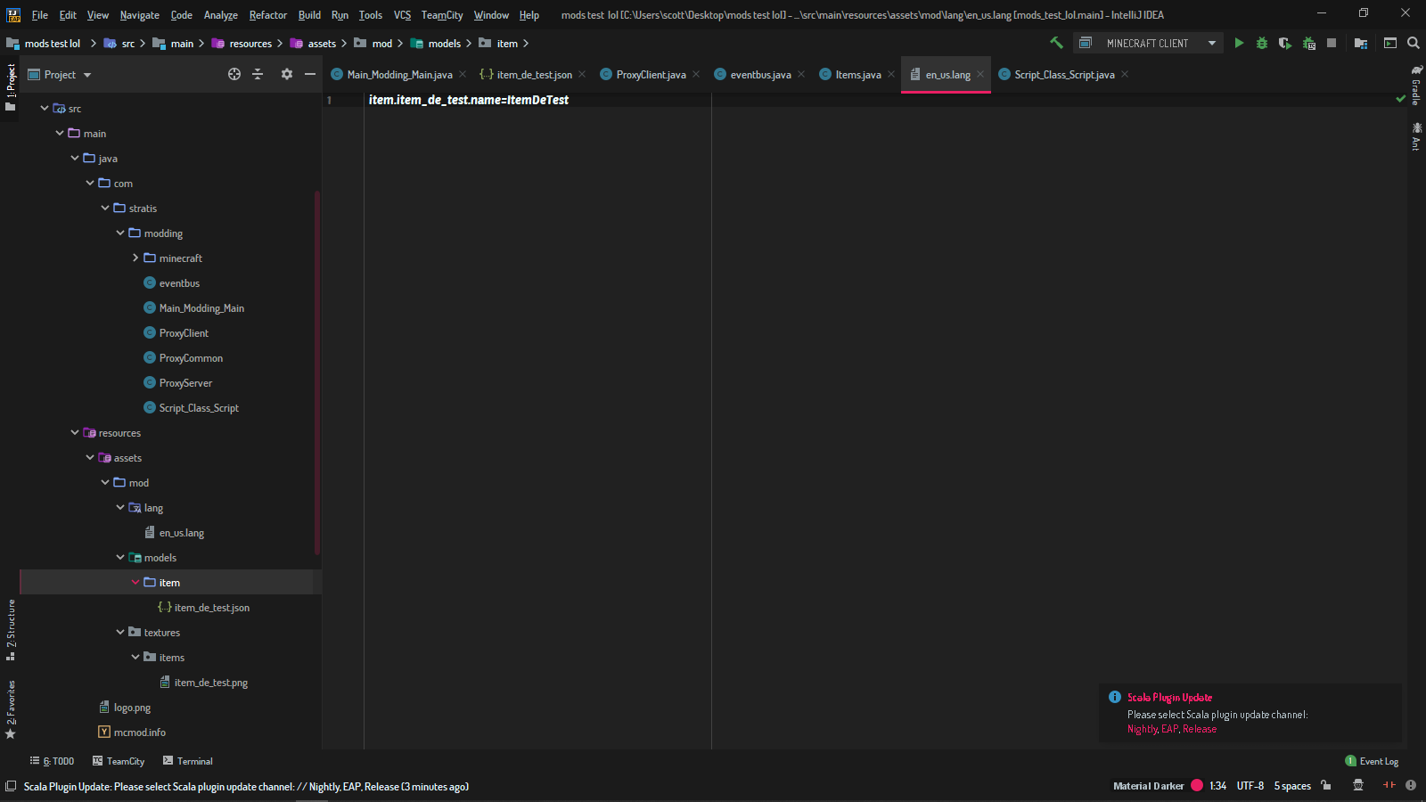Viewport: 1426px width, 802px height.
Task: Click locate file crosshair in Project panel
Action: tap(234, 75)
